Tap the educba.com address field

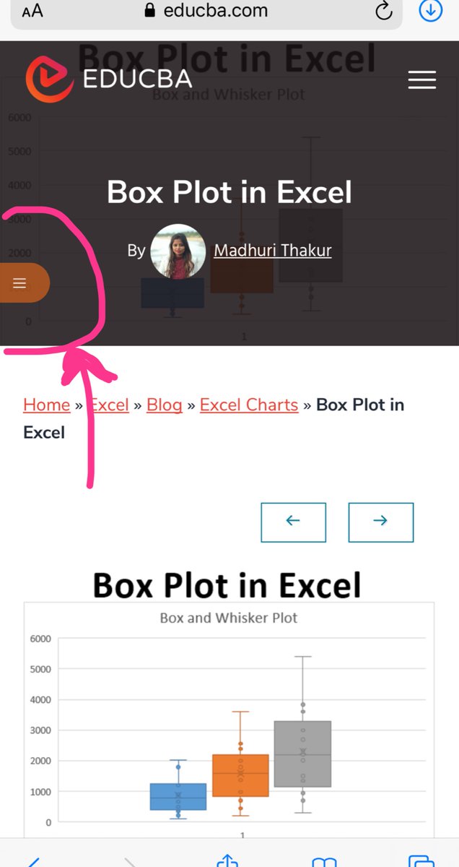206,11
